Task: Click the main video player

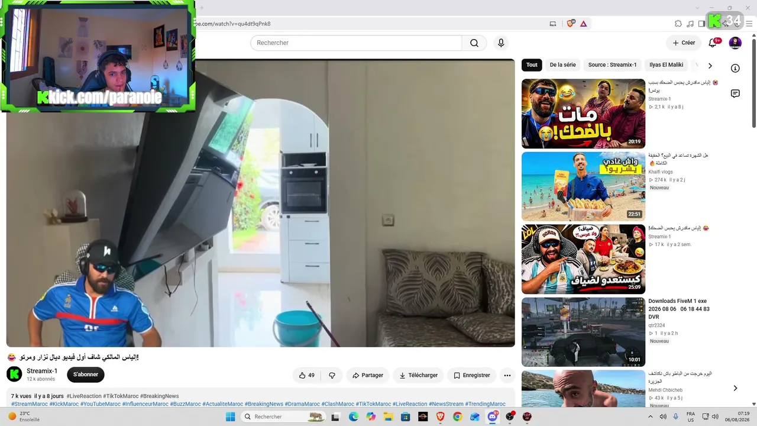Action: click(x=260, y=203)
